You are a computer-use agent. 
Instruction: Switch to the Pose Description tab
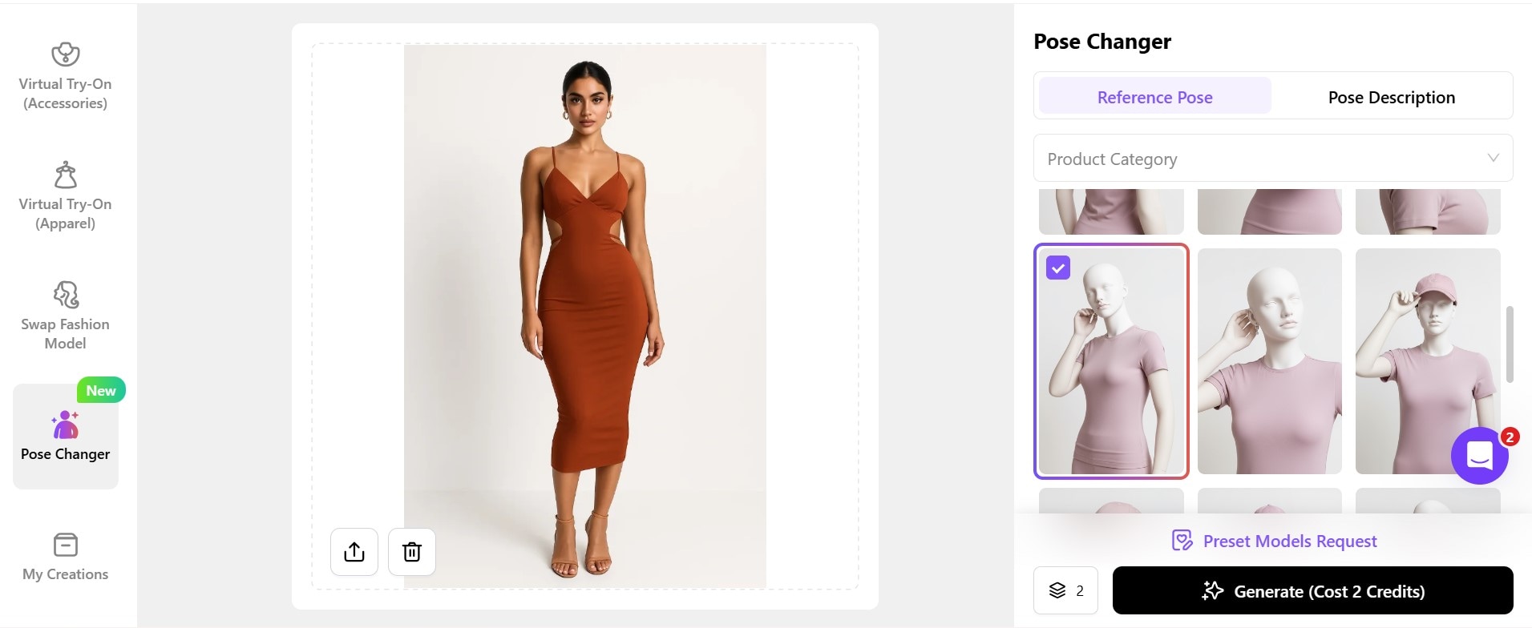pyautogui.click(x=1391, y=97)
